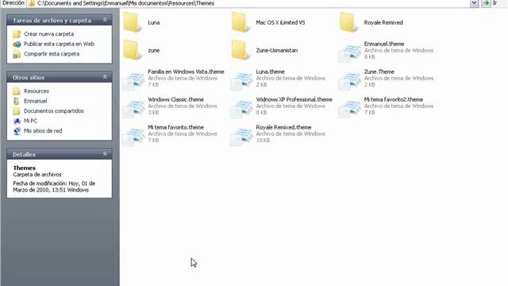Select the Windows Classic.theme file icon
Screen dimensions: 508x286
click(x=133, y=109)
